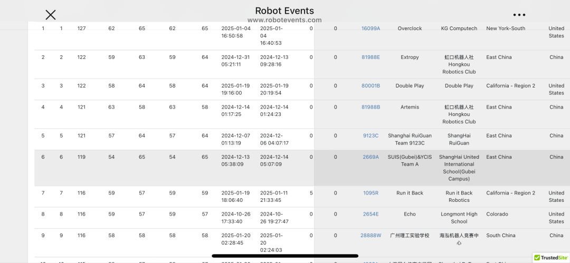Open team 9123C link
570x263 pixels.
click(x=370, y=136)
